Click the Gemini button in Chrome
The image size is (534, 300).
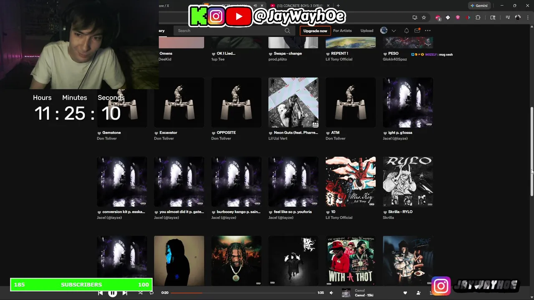479,6
